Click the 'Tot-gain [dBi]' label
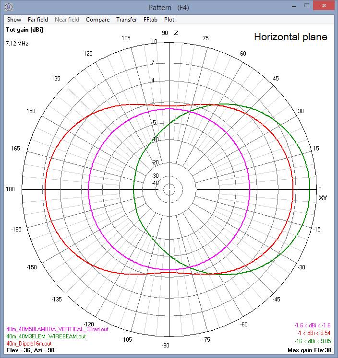The height and width of the screenshot is (358, 338). 24,30
